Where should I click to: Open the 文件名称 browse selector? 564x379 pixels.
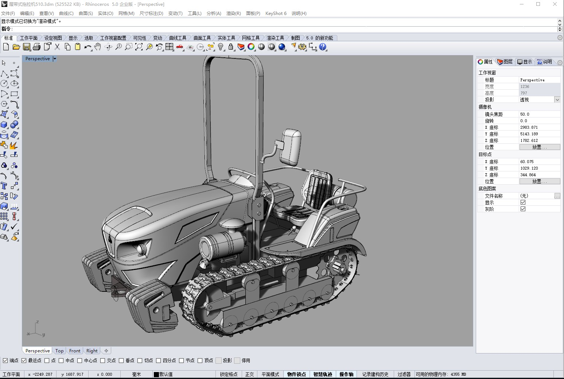pyautogui.click(x=557, y=196)
